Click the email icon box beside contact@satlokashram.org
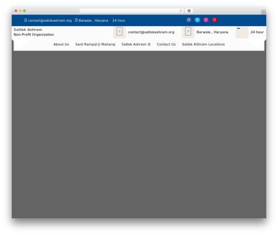278x235 pixels. coord(120,32)
